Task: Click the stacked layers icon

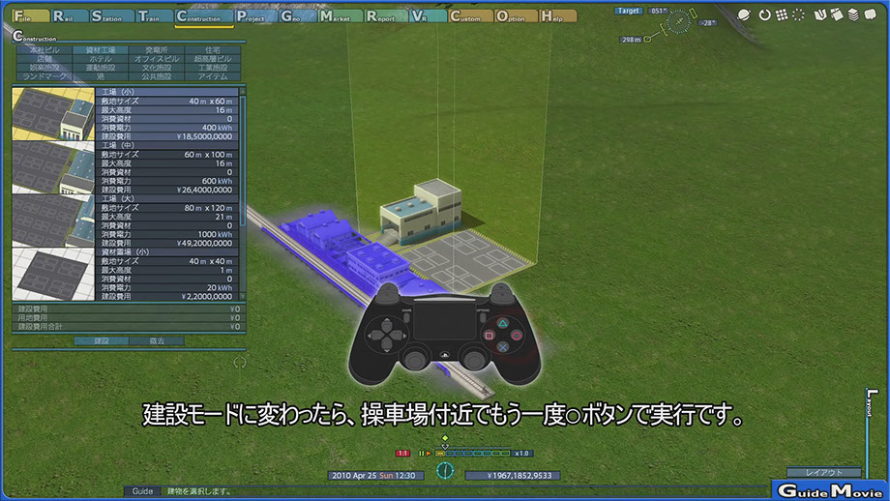Action: [x=853, y=15]
